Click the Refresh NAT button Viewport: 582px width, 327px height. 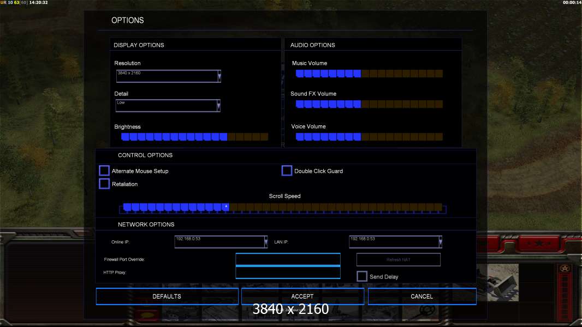click(x=398, y=259)
